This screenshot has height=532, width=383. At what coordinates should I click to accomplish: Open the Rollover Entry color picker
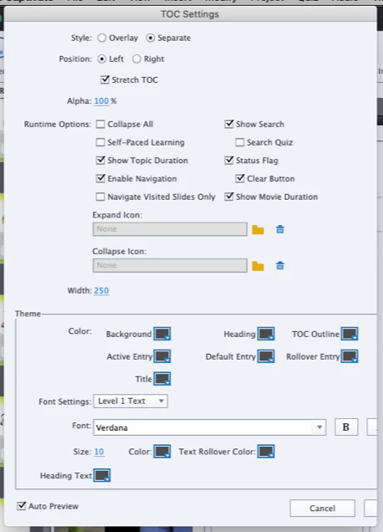[350, 356]
